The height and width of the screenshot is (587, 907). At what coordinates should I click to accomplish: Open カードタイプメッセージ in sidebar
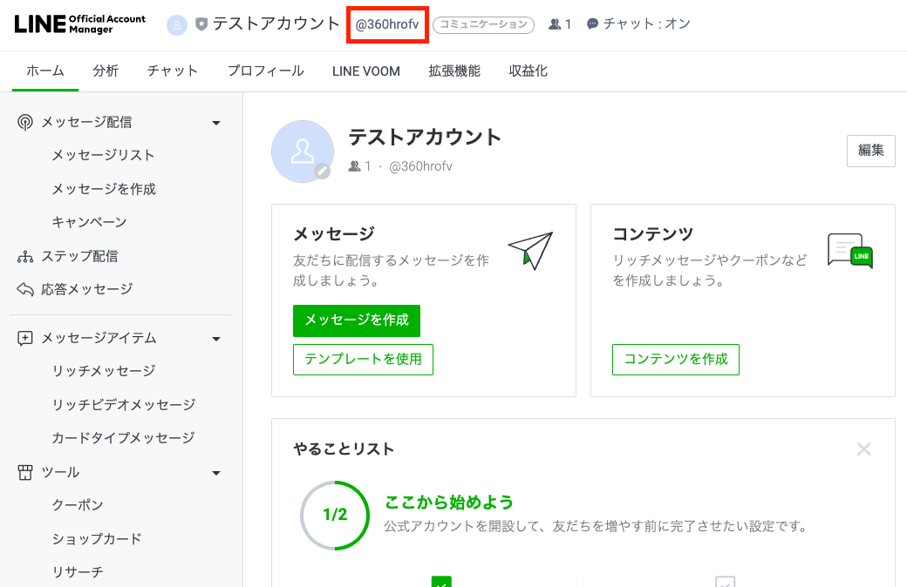pos(123,438)
